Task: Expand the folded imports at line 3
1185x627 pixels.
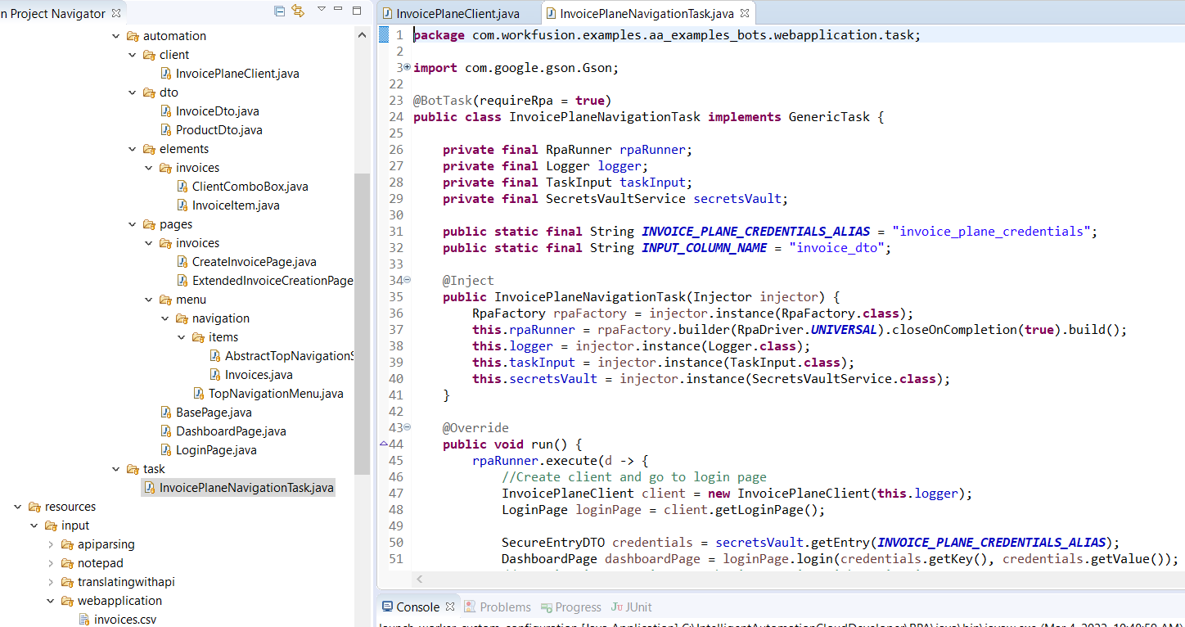Action: point(408,67)
